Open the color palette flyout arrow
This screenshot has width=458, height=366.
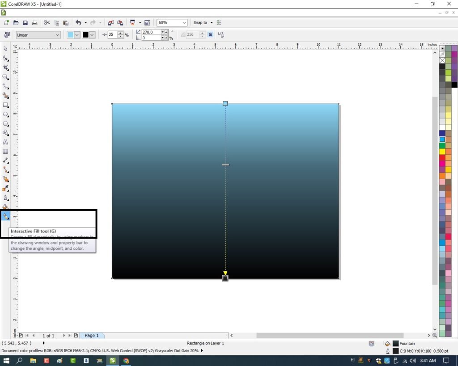[442, 48]
